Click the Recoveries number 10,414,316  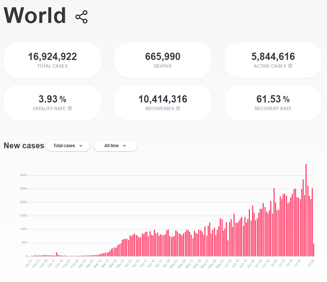162,99
